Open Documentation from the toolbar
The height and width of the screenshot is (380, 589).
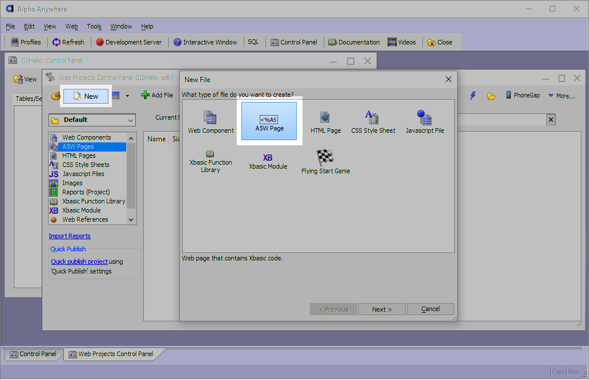click(x=354, y=42)
